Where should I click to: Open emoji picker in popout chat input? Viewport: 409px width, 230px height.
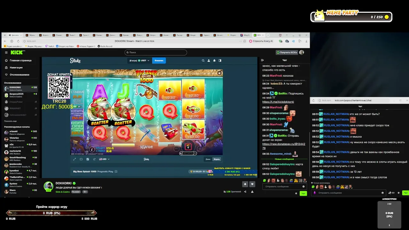[382, 193]
